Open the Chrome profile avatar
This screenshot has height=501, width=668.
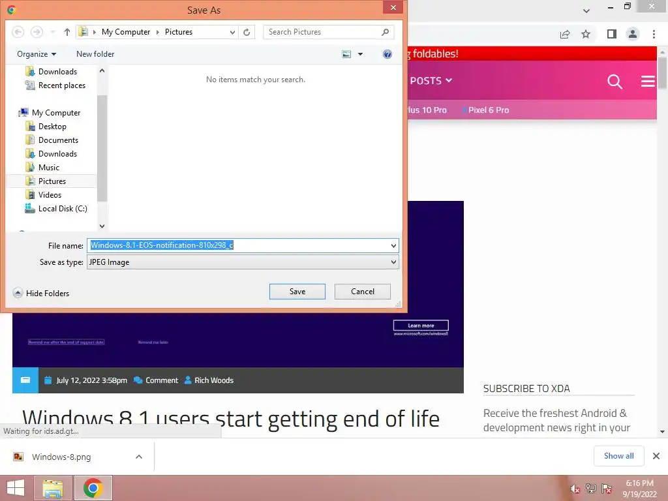point(633,34)
